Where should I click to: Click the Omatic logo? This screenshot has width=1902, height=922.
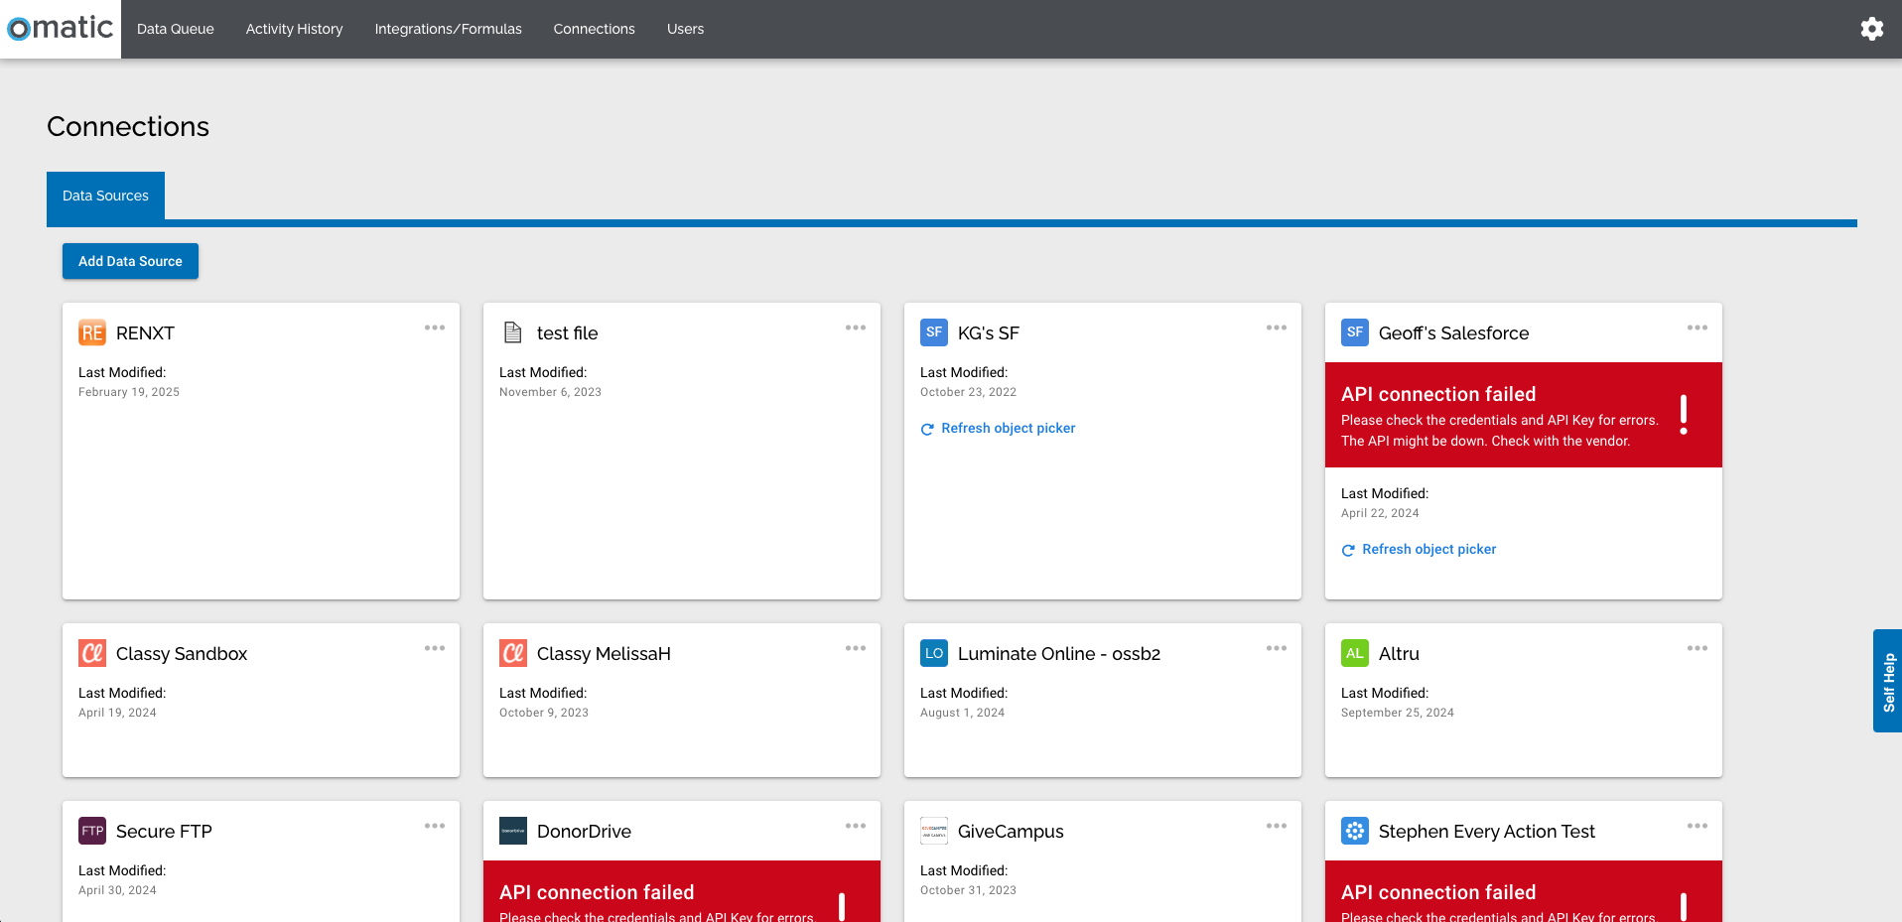pos(60,29)
